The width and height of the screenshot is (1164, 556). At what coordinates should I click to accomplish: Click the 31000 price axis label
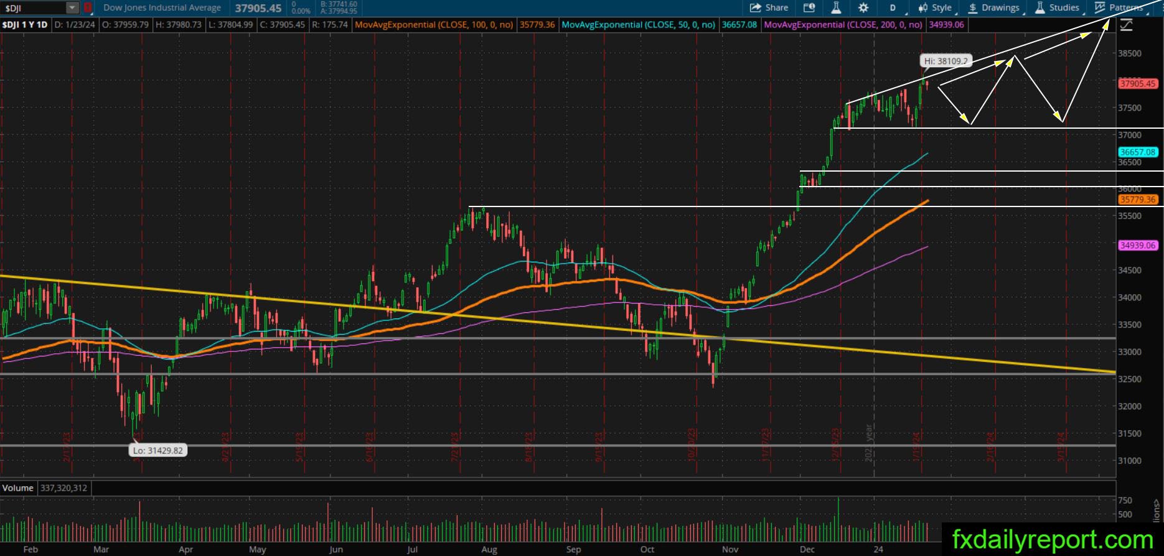point(1130,461)
